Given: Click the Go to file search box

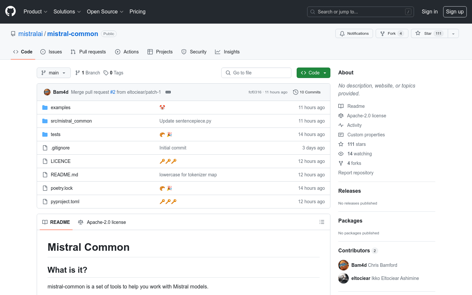Looking at the screenshot, I should (256, 73).
